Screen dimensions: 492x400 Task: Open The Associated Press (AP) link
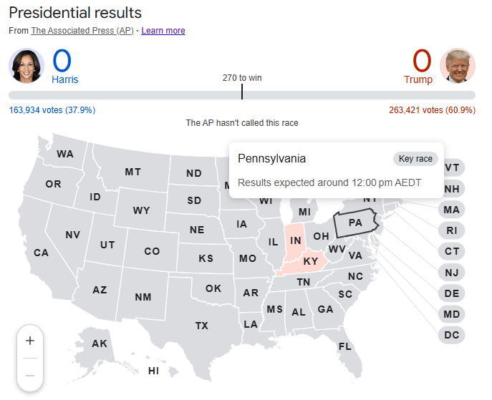click(x=82, y=31)
